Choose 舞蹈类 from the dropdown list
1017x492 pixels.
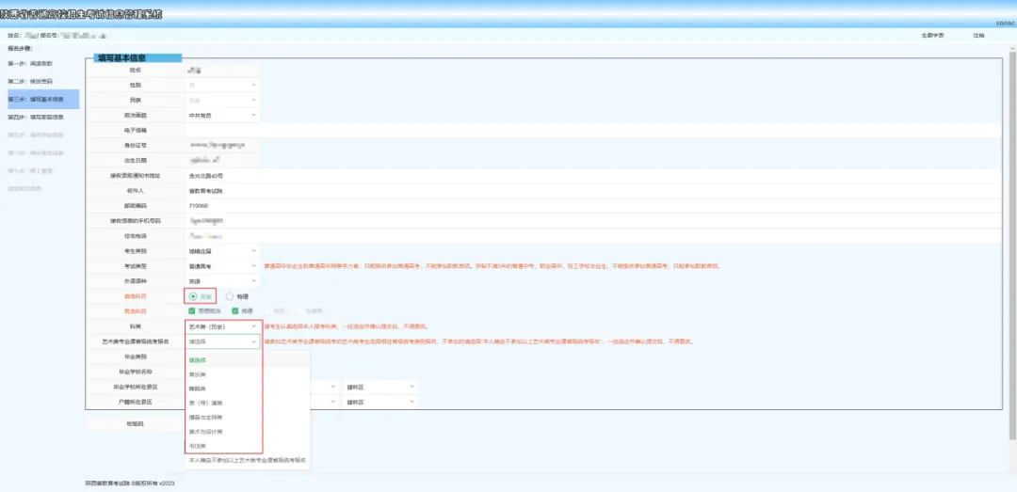[x=200, y=387]
